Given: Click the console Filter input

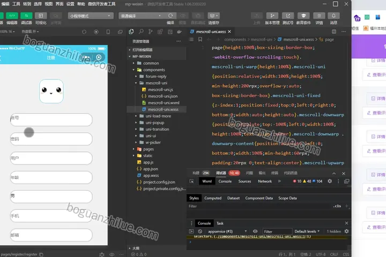Looking at the screenshot, I should click(277, 231).
